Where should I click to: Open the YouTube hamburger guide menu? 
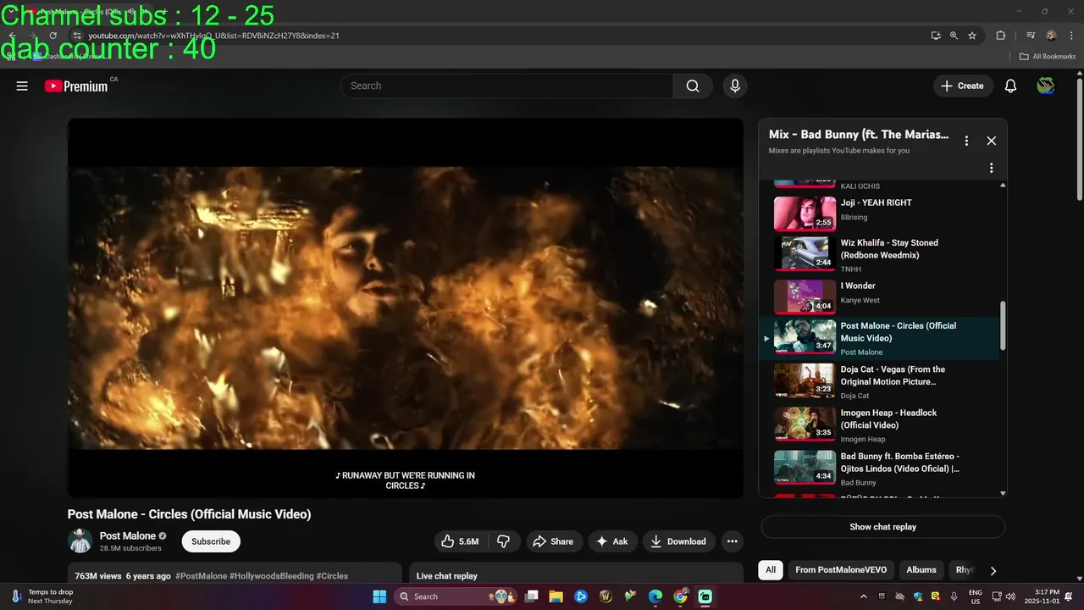click(22, 86)
